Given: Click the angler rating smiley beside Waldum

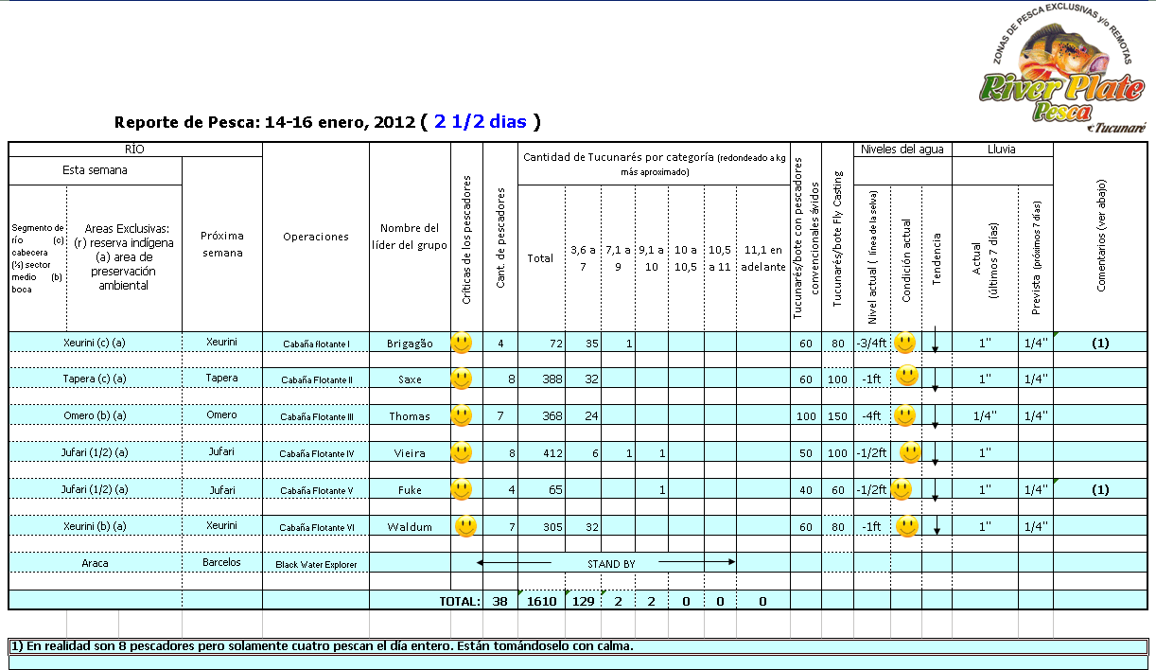Looking at the screenshot, I should pos(465,525).
